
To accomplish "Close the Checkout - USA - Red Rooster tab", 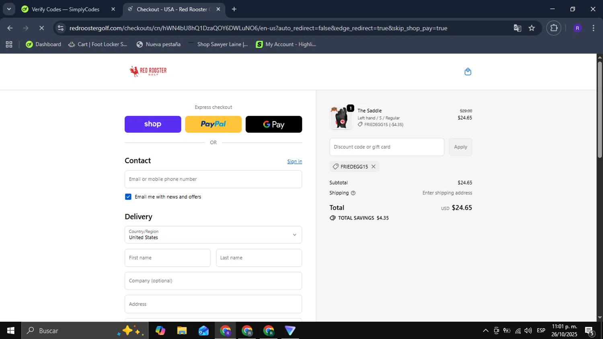I will point(218,9).
